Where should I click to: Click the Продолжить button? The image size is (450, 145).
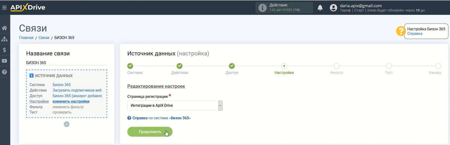pyautogui.click(x=150, y=132)
